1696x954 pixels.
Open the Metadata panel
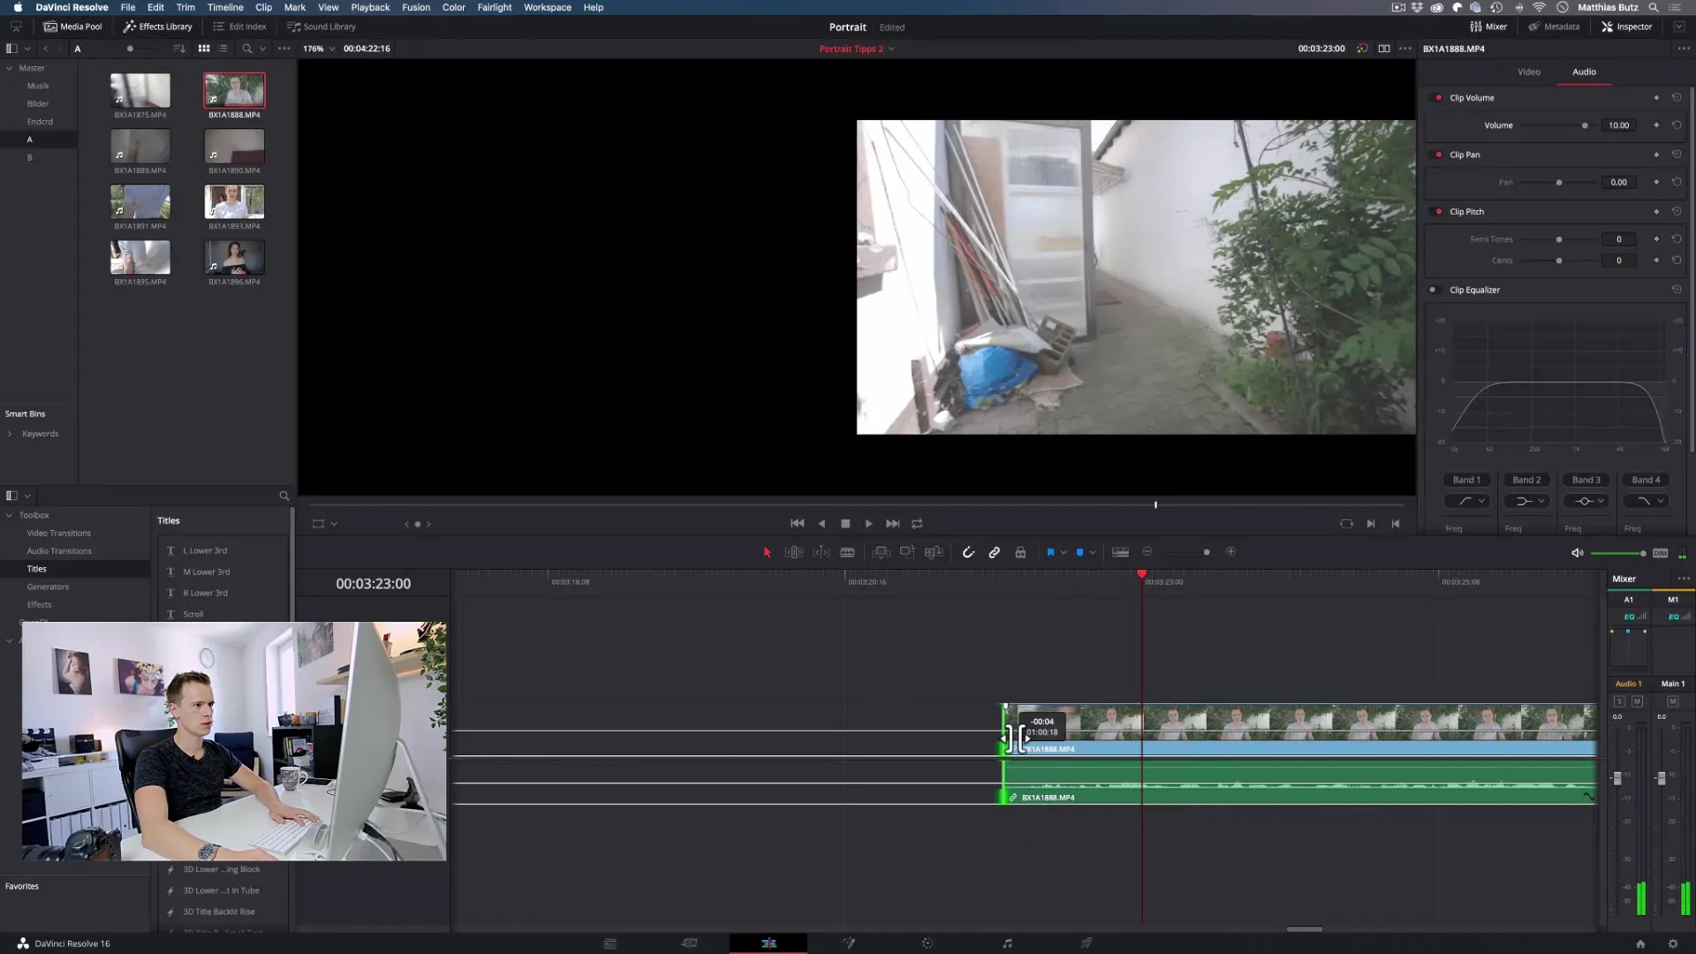coord(1554,26)
